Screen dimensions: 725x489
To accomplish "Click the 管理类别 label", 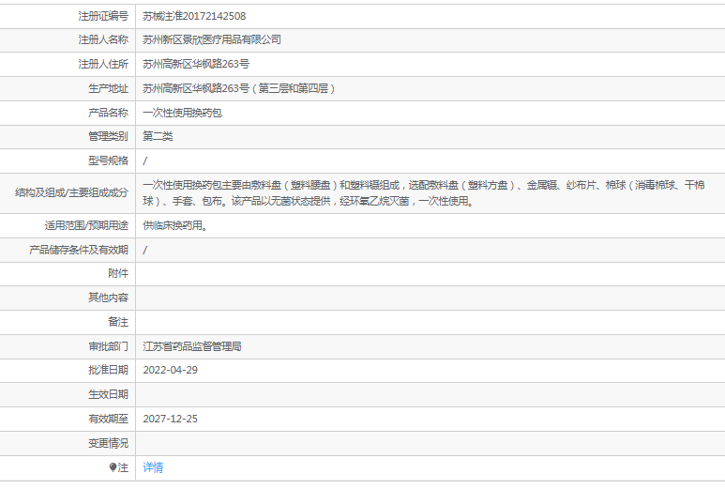I will [108, 136].
